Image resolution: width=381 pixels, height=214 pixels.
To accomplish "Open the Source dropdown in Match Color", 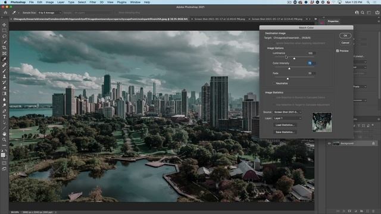I will pos(287,112).
